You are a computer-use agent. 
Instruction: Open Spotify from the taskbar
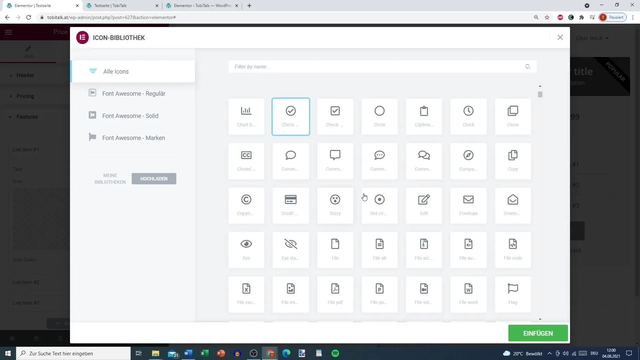pyautogui.click(x=335, y=353)
